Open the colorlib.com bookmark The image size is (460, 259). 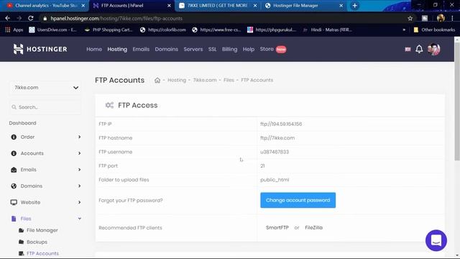pyautogui.click(x=163, y=29)
